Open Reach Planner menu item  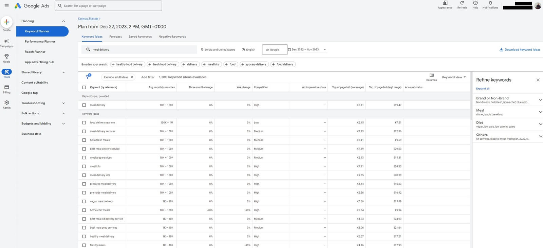pyautogui.click(x=35, y=52)
